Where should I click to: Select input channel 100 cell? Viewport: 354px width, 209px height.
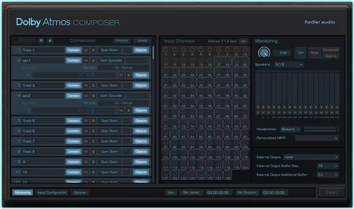245,144
